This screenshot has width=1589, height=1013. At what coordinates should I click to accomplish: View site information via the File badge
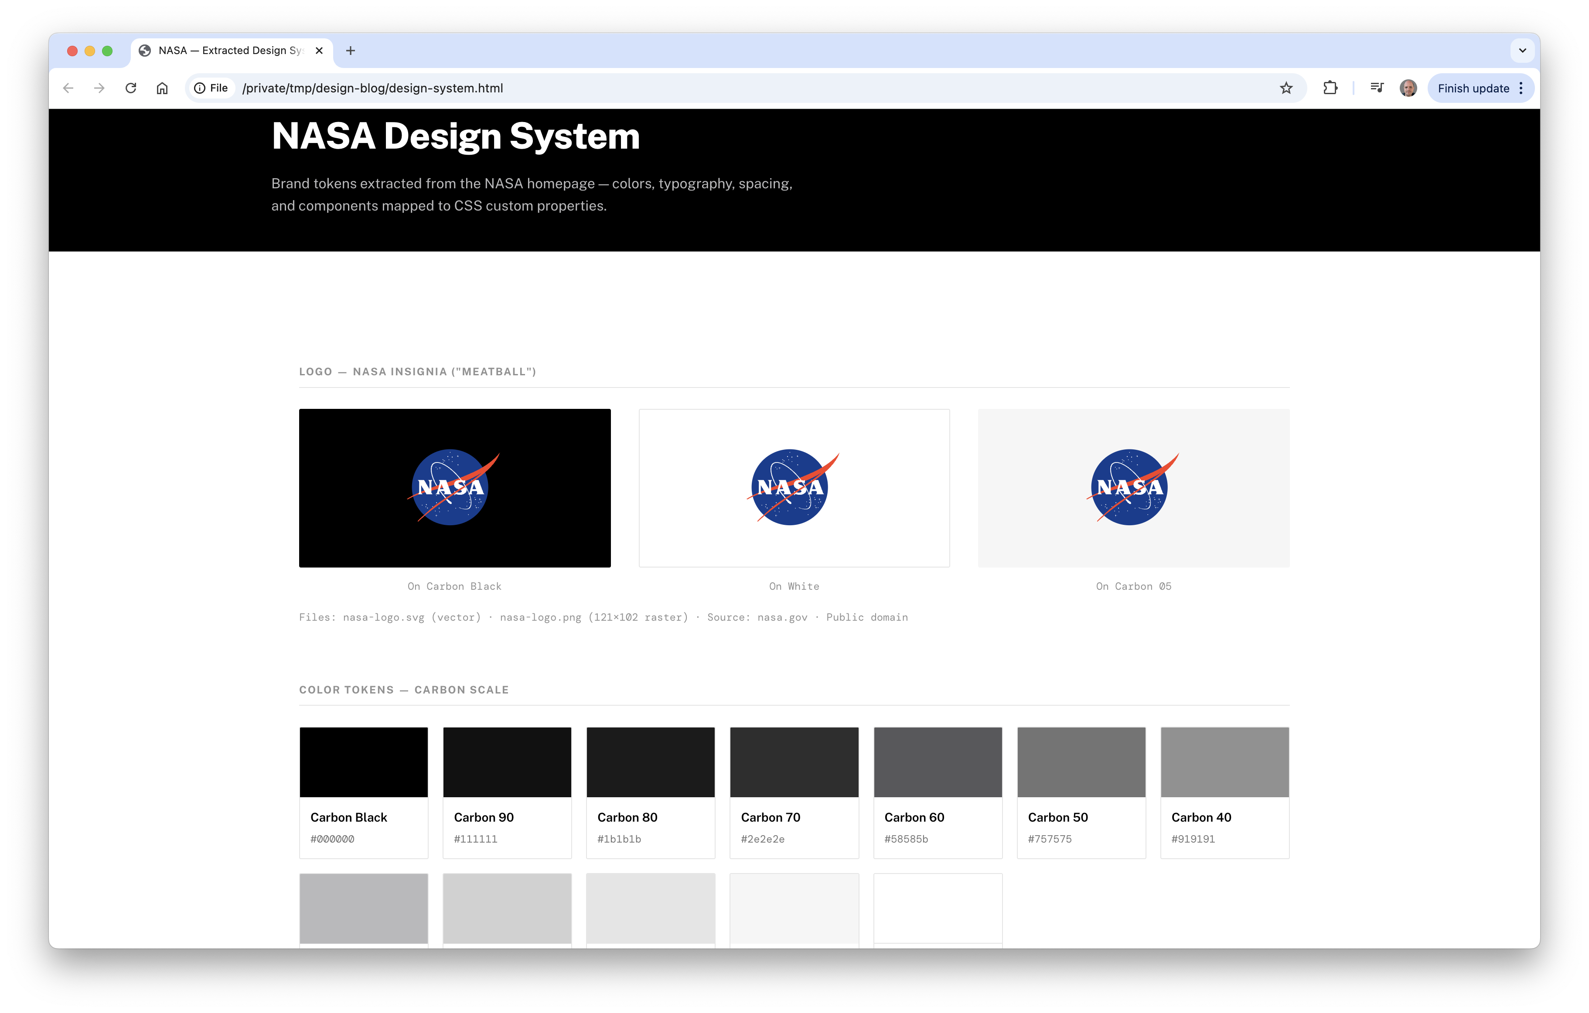click(x=211, y=88)
